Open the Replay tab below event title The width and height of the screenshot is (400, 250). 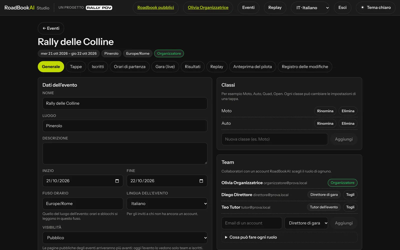(217, 67)
